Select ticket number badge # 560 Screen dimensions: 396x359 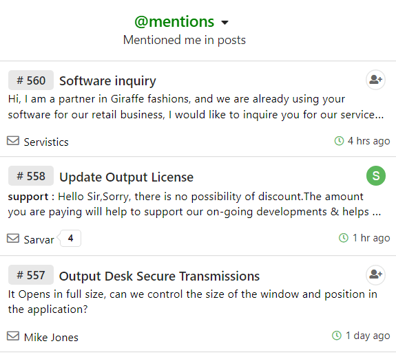(x=31, y=80)
